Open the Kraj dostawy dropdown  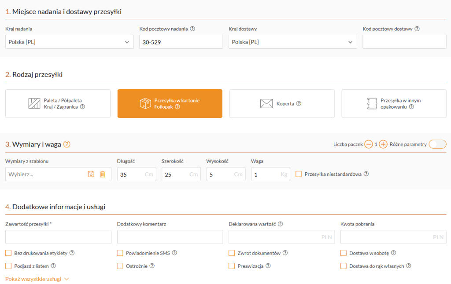pyautogui.click(x=292, y=42)
